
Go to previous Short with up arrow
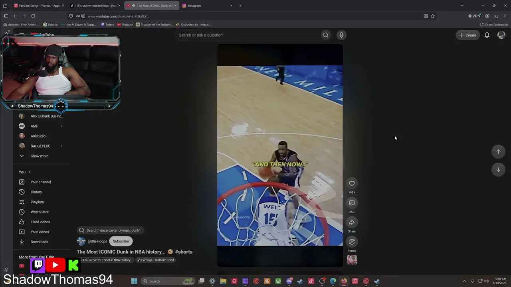point(498,151)
